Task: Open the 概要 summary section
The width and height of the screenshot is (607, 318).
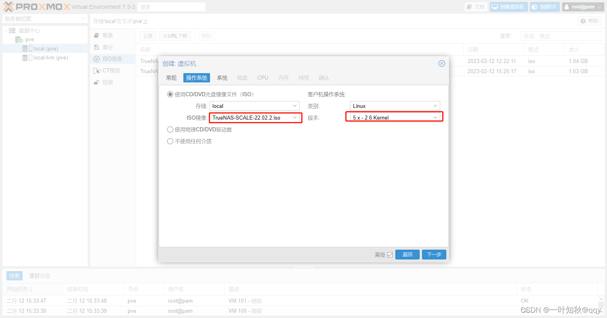Action: tap(113, 36)
